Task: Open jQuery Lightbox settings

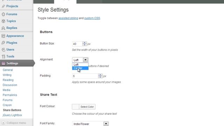Action: click(12, 115)
